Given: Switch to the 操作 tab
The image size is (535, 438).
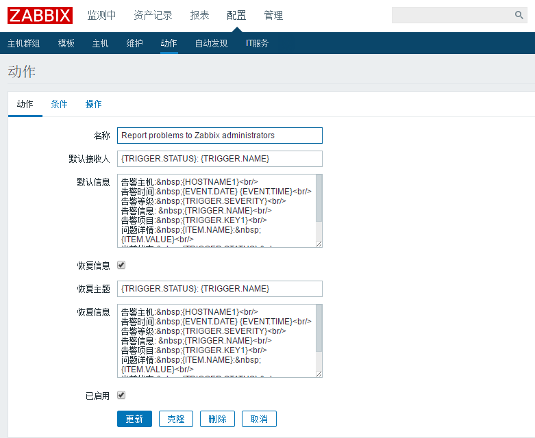Looking at the screenshot, I should pyautogui.click(x=93, y=104).
